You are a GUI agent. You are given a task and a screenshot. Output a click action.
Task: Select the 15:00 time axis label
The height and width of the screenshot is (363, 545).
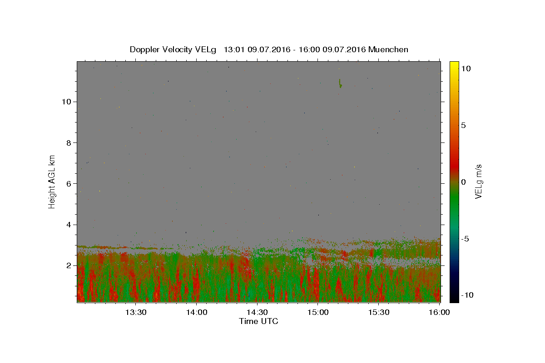pos(318,312)
